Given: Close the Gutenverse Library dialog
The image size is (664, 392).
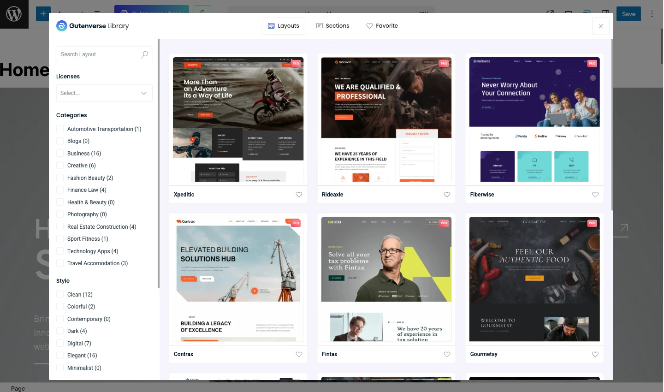Looking at the screenshot, I should tap(600, 26).
